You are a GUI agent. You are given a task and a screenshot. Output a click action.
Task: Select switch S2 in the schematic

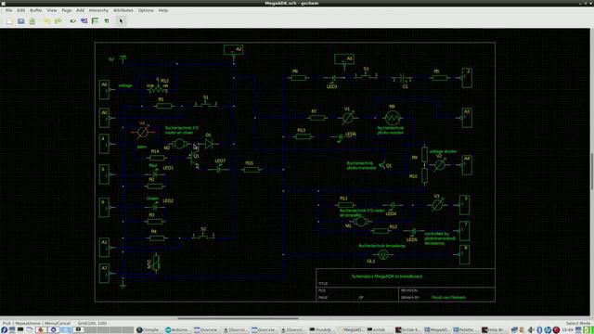tap(203, 237)
